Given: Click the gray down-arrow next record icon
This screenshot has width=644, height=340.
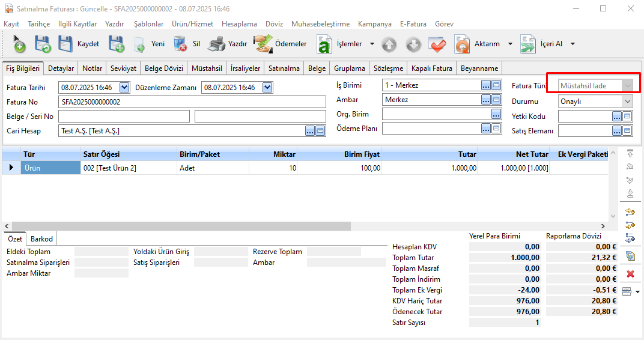Looking at the screenshot, I should tap(413, 44).
